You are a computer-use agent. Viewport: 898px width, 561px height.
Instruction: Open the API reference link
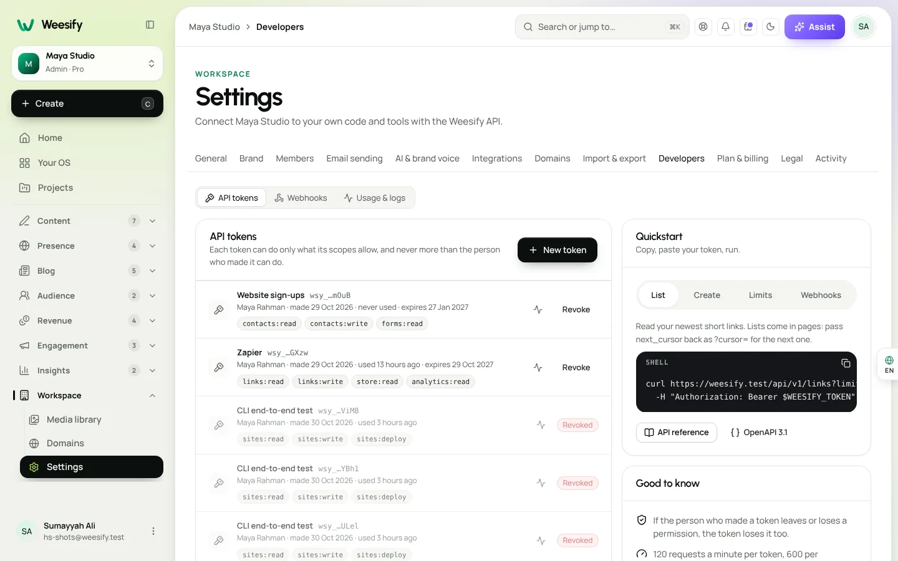pyautogui.click(x=677, y=433)
